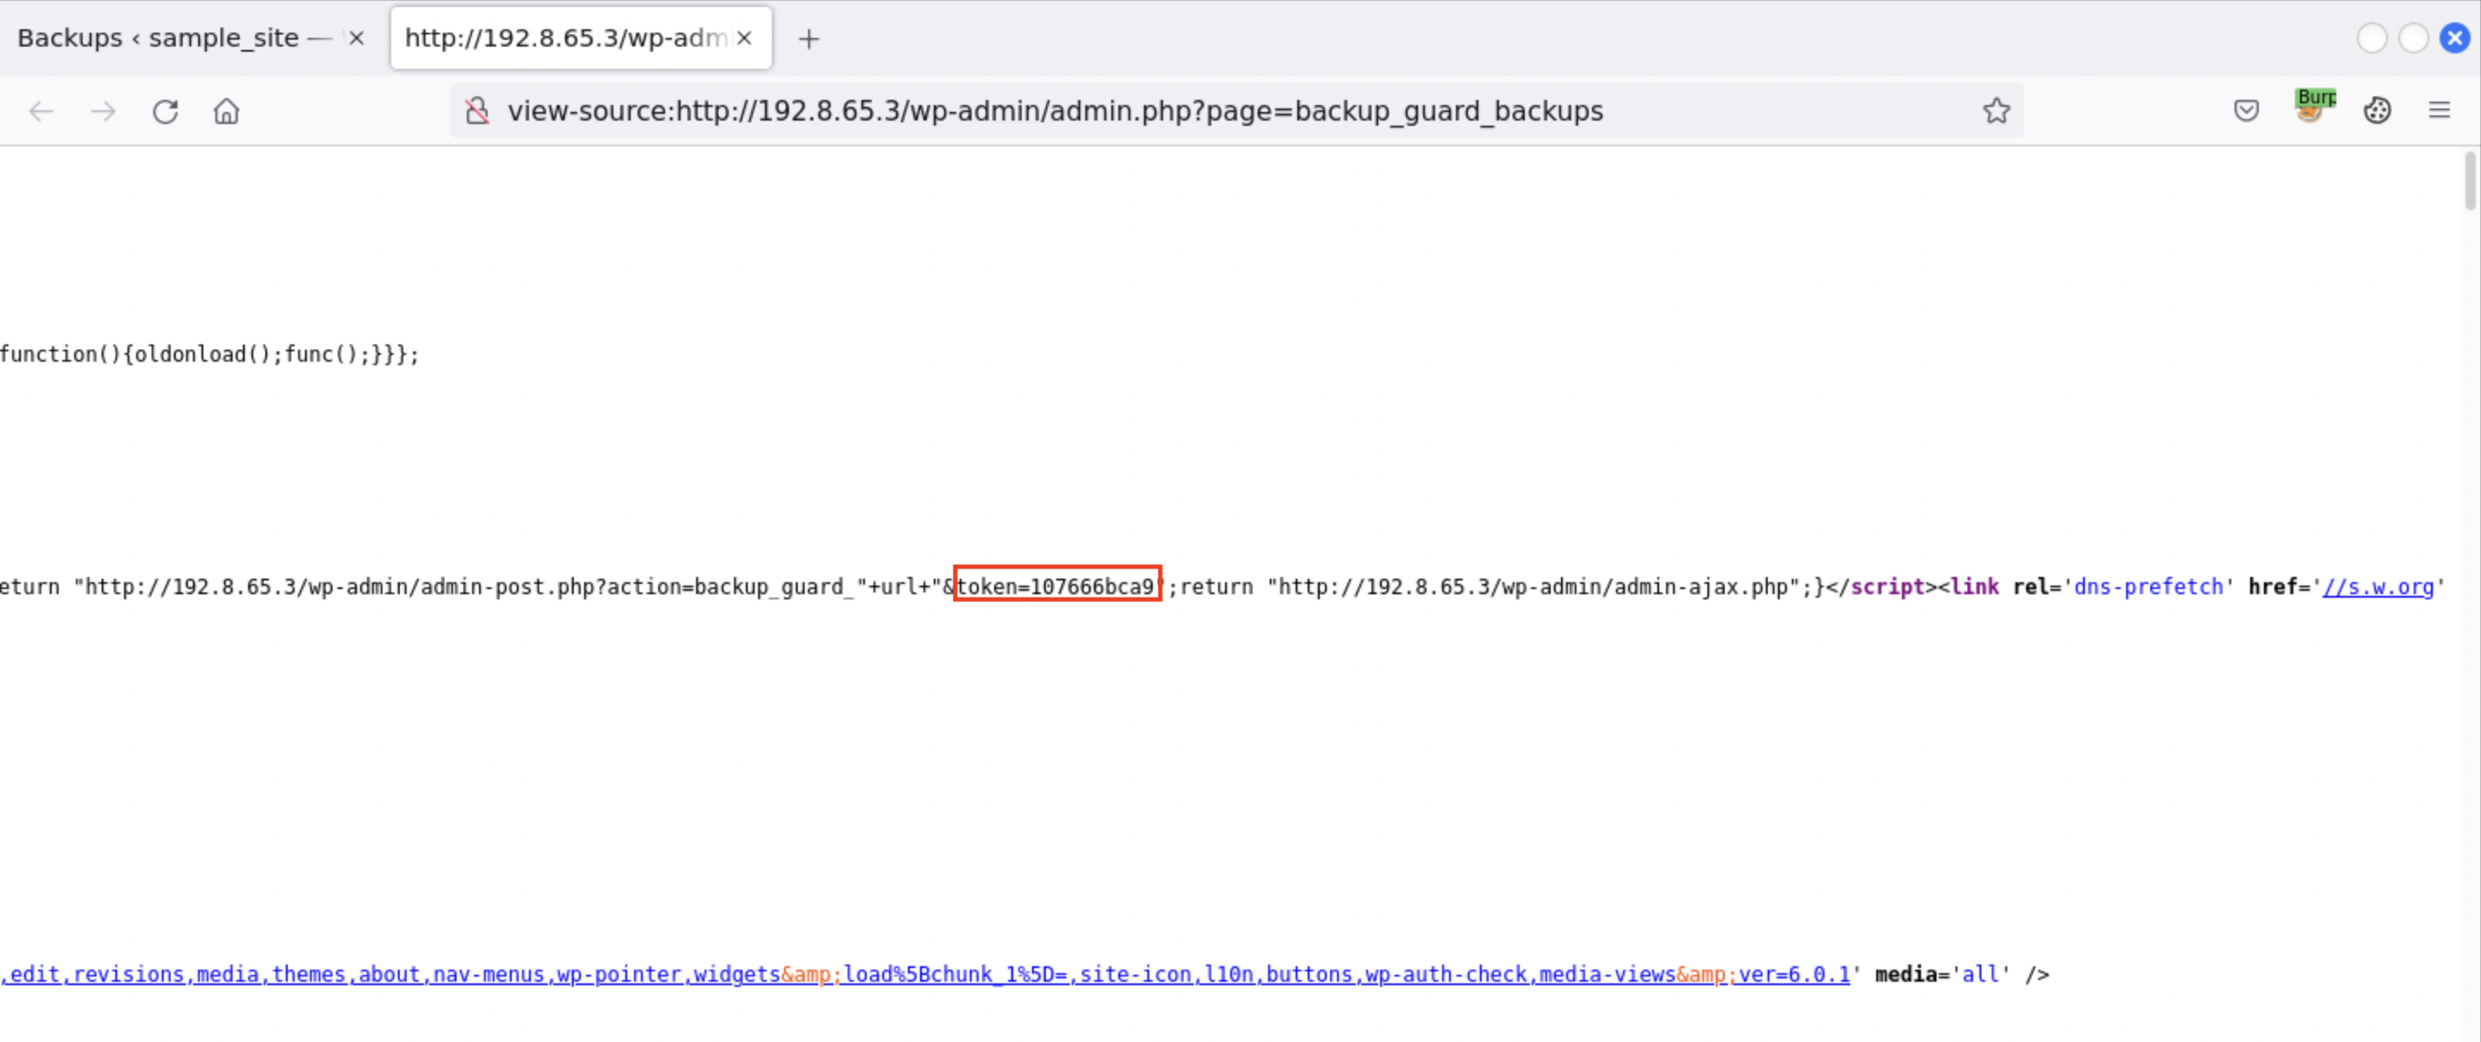Close the Backups sample_site tab
The height and width of the screenshot is (1042, 2481).
click(x=357, y=38)
